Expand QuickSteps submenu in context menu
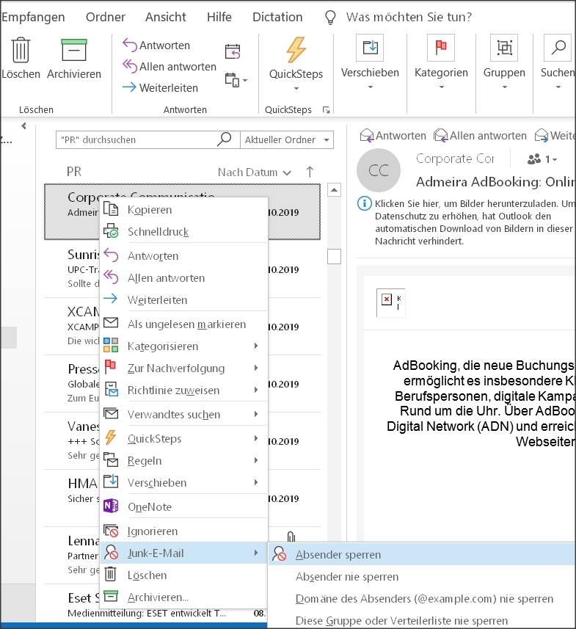The image size is (576, 629). [183, 438]
